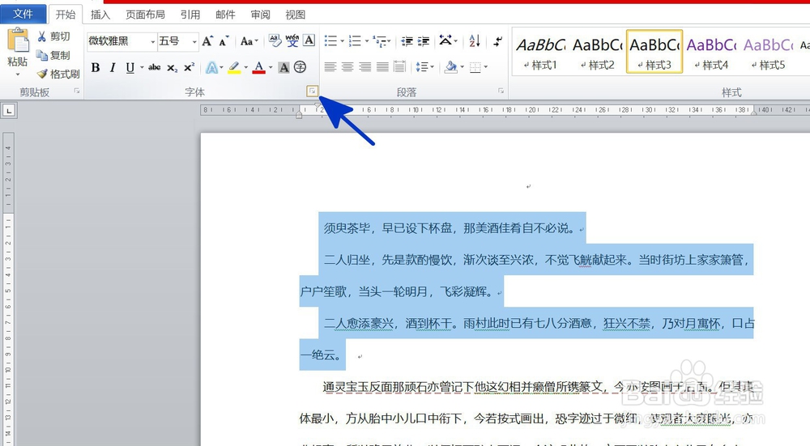The height and width of the screenshot is (446, 810).
Task: Apply red font color
Action: [259, 68]
